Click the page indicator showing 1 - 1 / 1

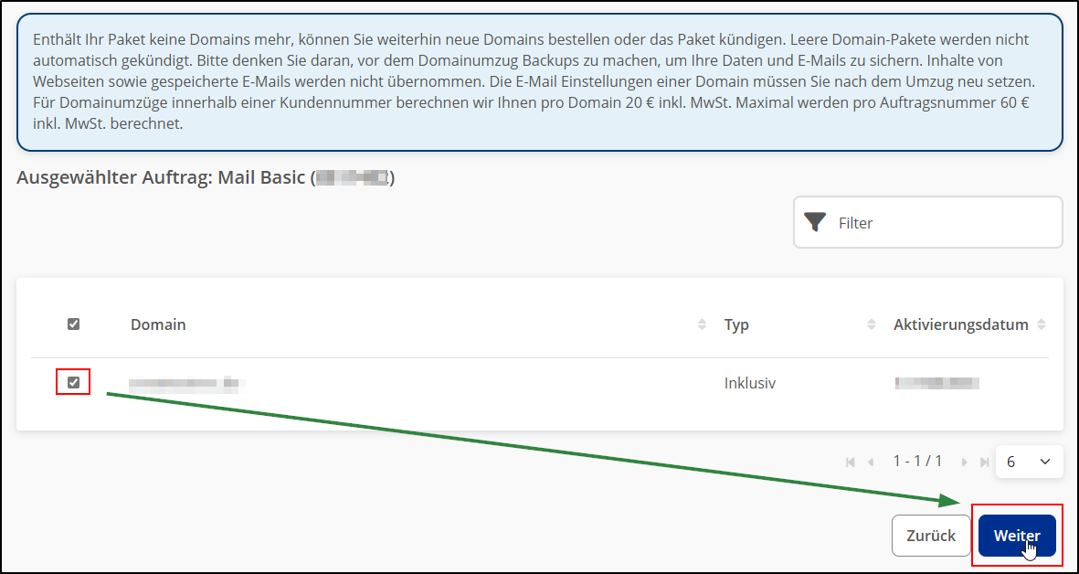(917, 462)
